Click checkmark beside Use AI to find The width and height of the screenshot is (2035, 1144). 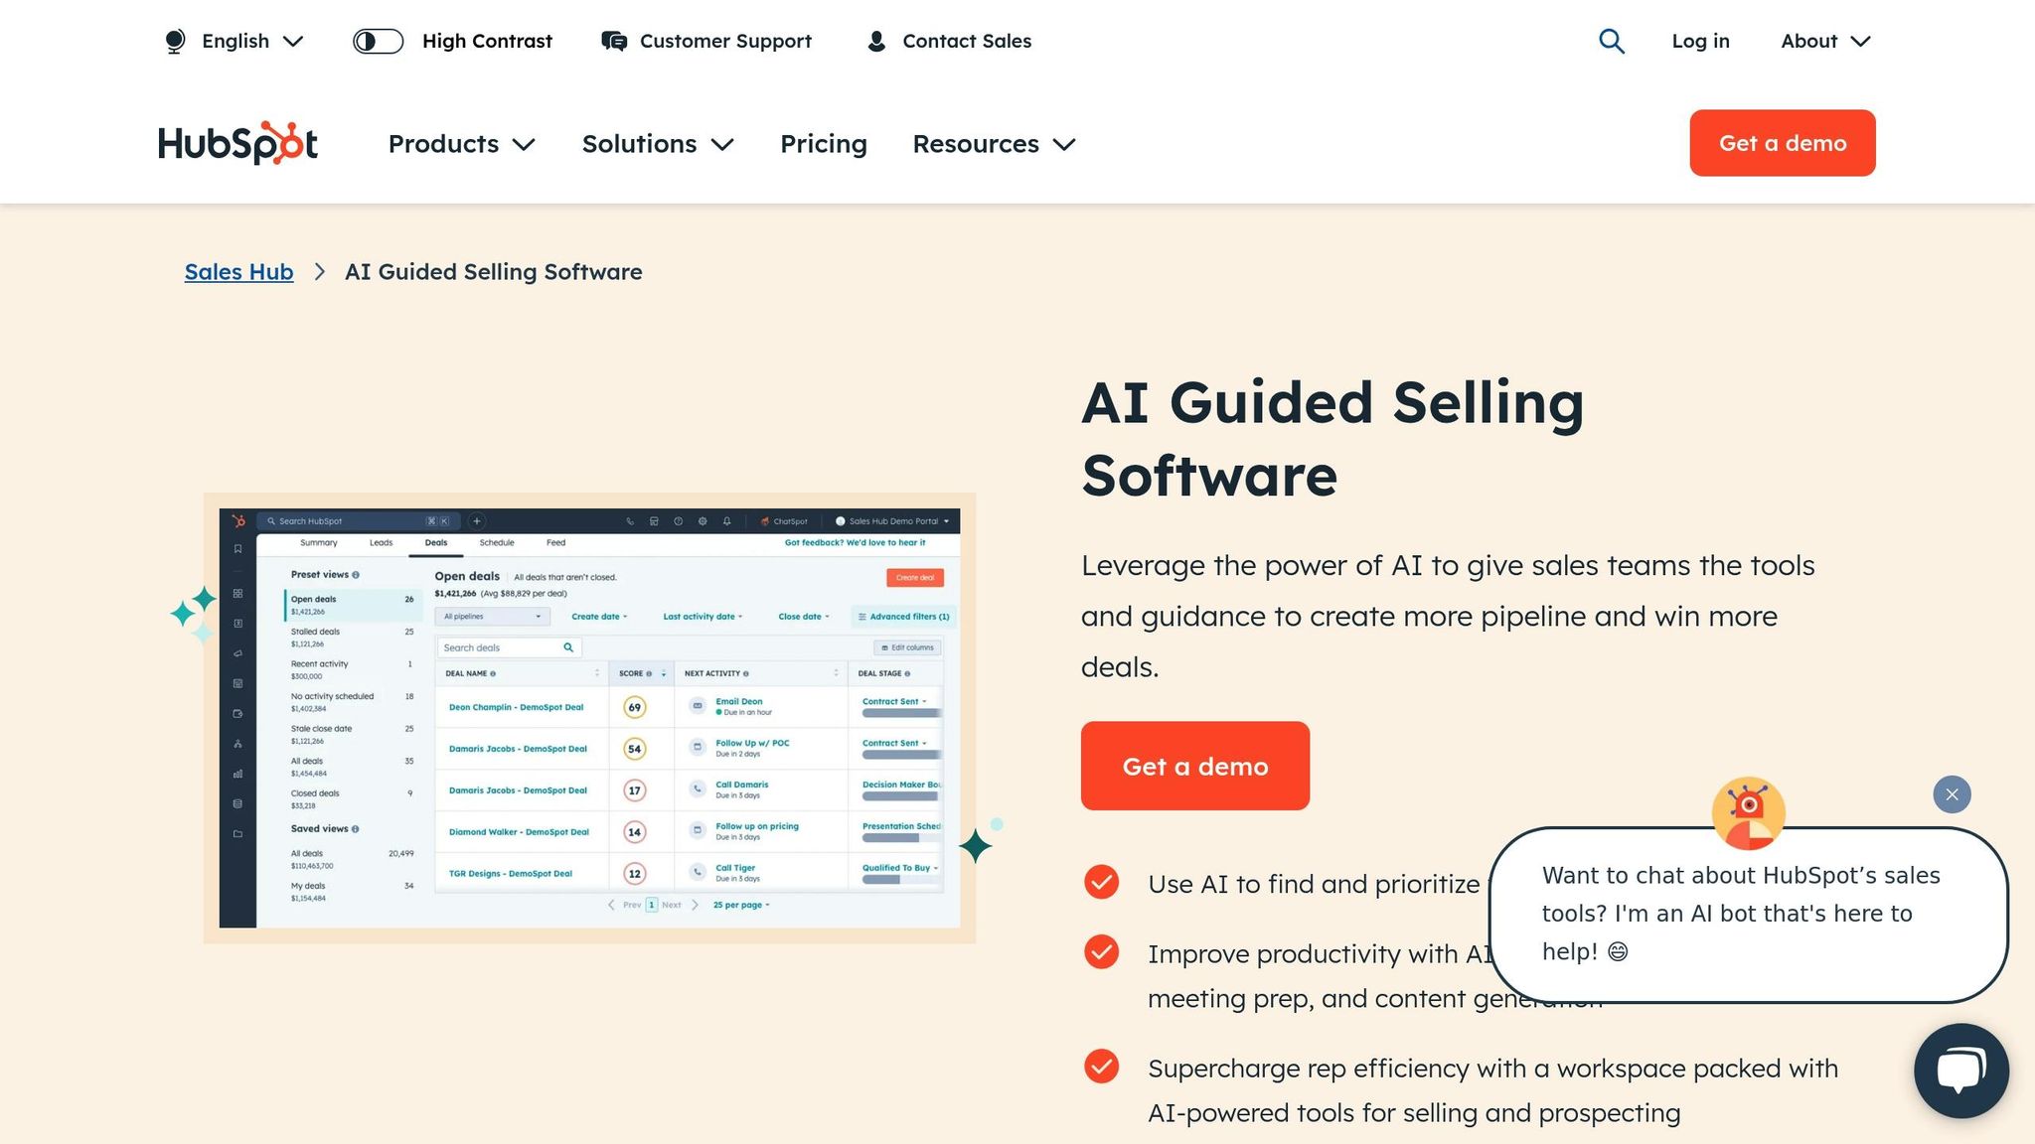coord(1101,882)
